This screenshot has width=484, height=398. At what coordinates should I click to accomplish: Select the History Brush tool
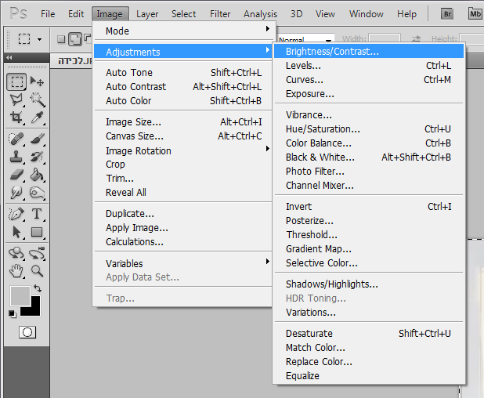(37, 157)
